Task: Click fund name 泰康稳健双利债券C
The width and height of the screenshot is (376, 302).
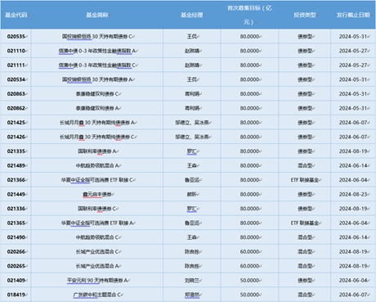Action: (x=97, y=94)
